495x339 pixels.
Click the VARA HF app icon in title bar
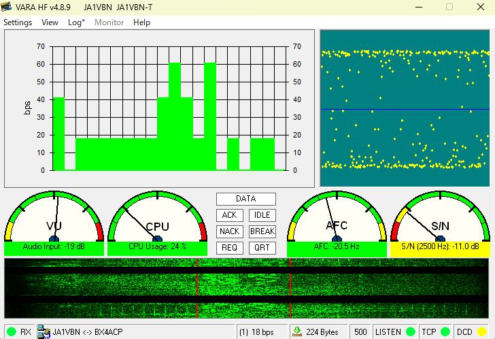coord(6,7)
